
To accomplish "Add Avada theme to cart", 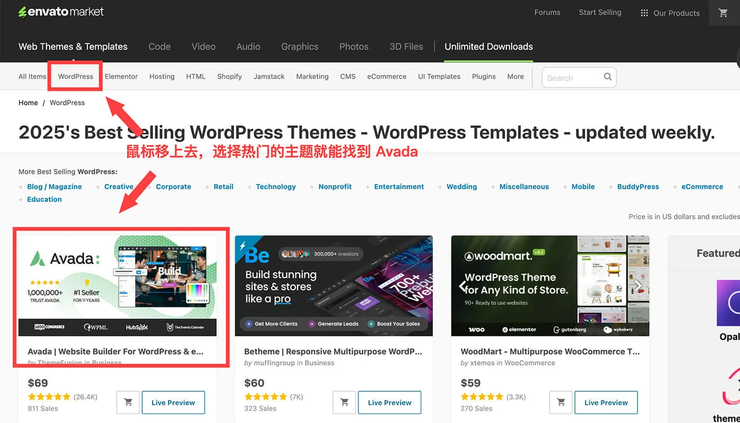I will click(128, 402).
